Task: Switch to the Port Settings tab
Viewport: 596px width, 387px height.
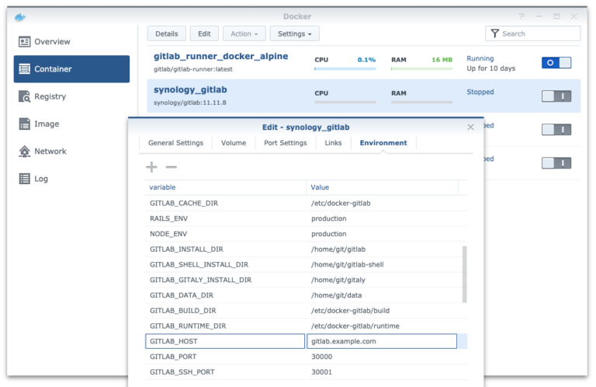Action: tap(285, 143)
